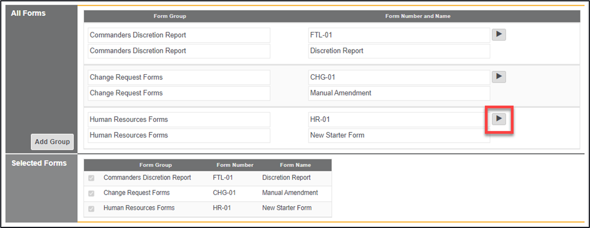Click the arrow button beside CHG-01

click(499, 77)
